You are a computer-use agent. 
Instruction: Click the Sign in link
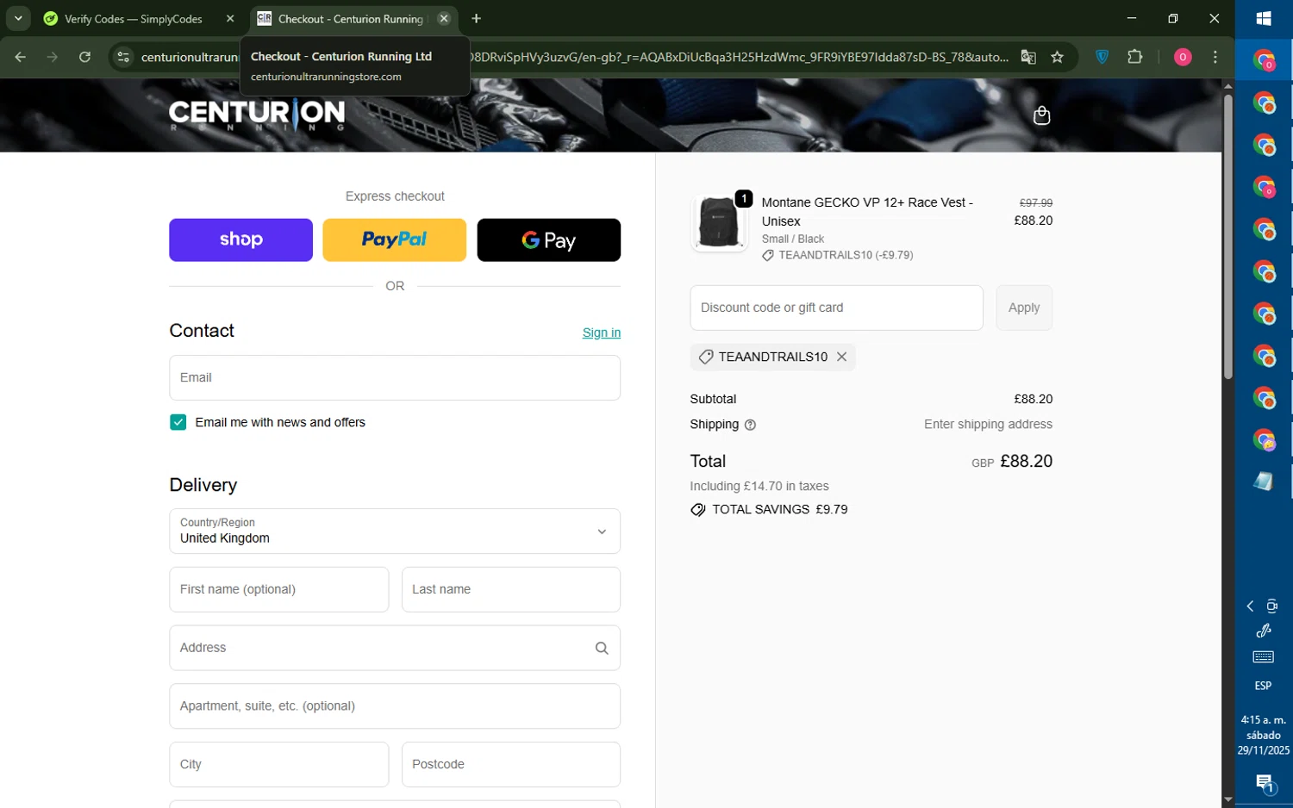(602, 333)
